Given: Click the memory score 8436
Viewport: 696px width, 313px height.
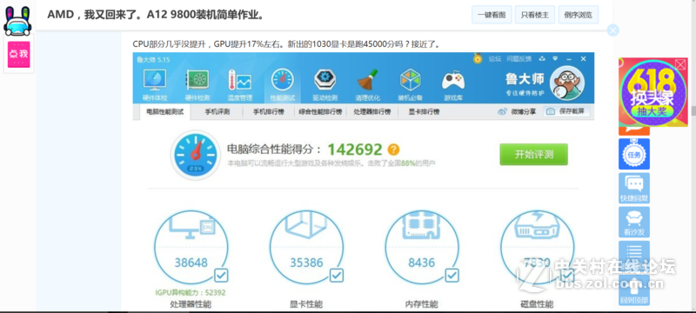Looking at the screenshot, I should point(422,263).
